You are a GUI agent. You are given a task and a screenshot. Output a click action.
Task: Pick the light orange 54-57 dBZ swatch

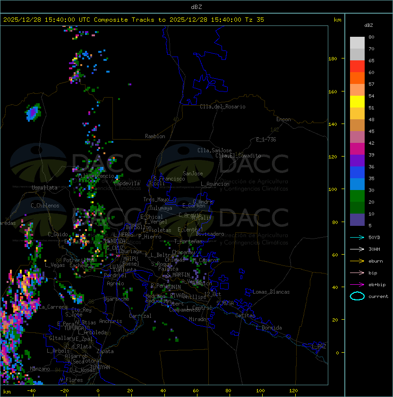click(357, 90)
